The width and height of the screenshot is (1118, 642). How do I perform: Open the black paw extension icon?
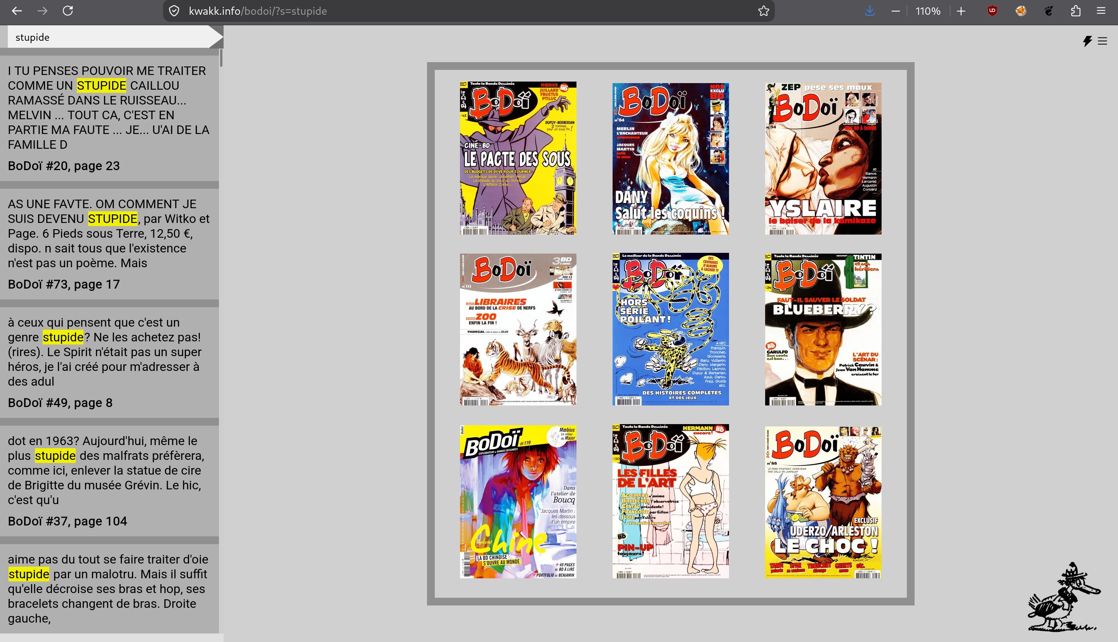coord(1049,11)
